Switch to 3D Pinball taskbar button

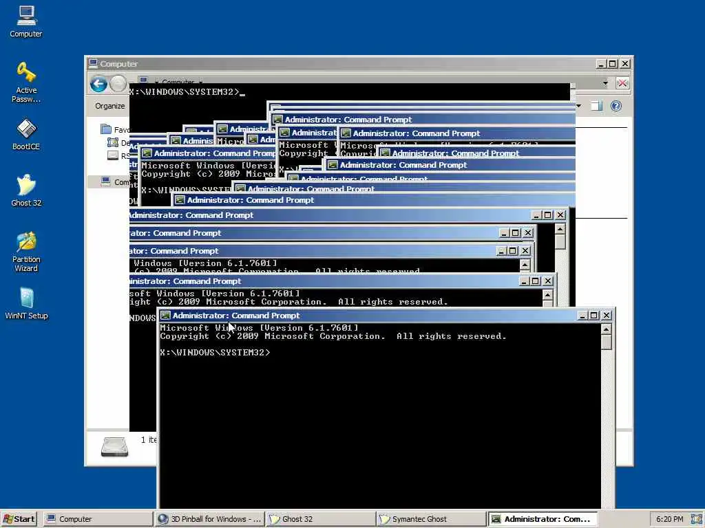click(209, 519)
